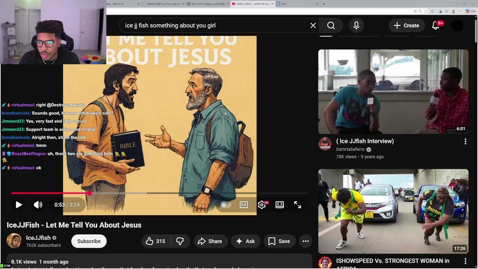Viewport: 478px width, 269px height.
Task: Like the video with 315 likes
Action: coord(155,241)
